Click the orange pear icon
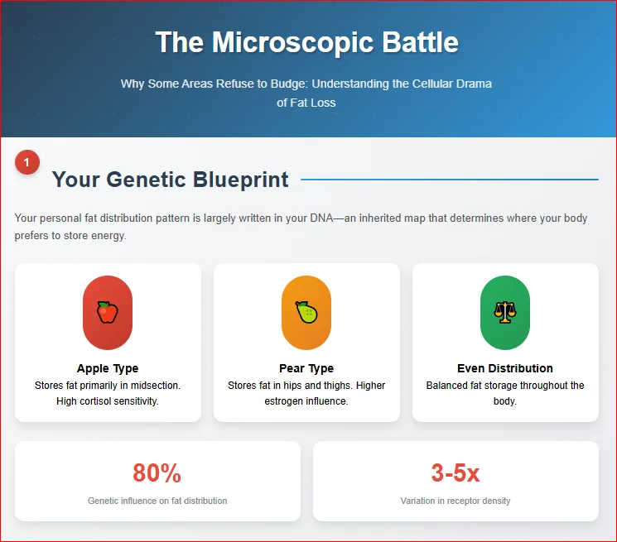This screenshot has width=617, height=542. (306, 312)
